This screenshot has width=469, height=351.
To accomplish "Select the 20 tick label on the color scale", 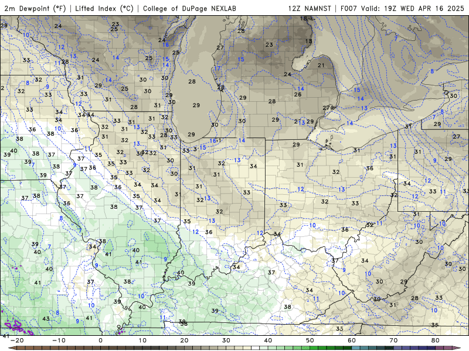I will [x=184, y=340].
